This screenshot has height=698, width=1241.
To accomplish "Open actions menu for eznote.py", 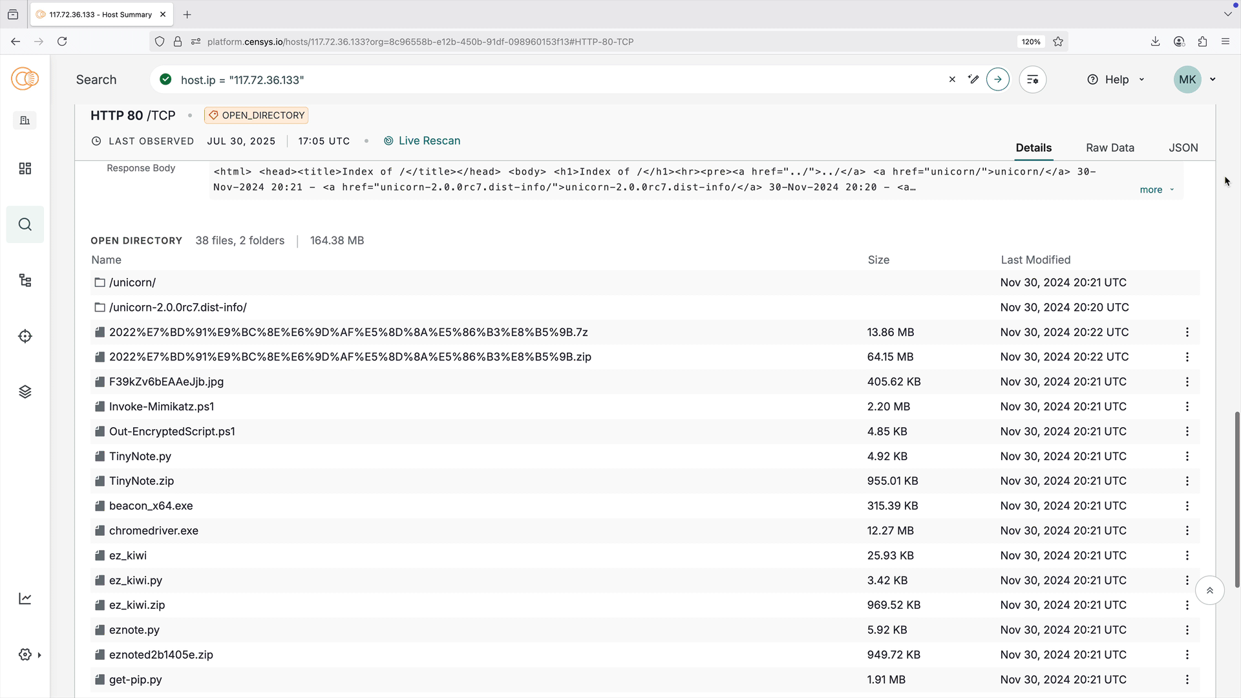I will [1187, 630].
